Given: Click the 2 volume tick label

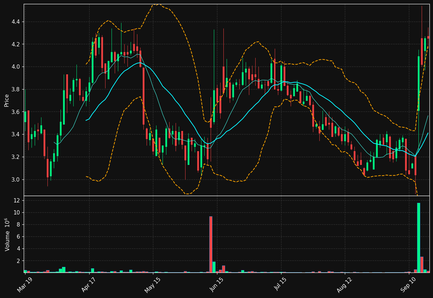Looking at the screenshot, I should 19,260.
